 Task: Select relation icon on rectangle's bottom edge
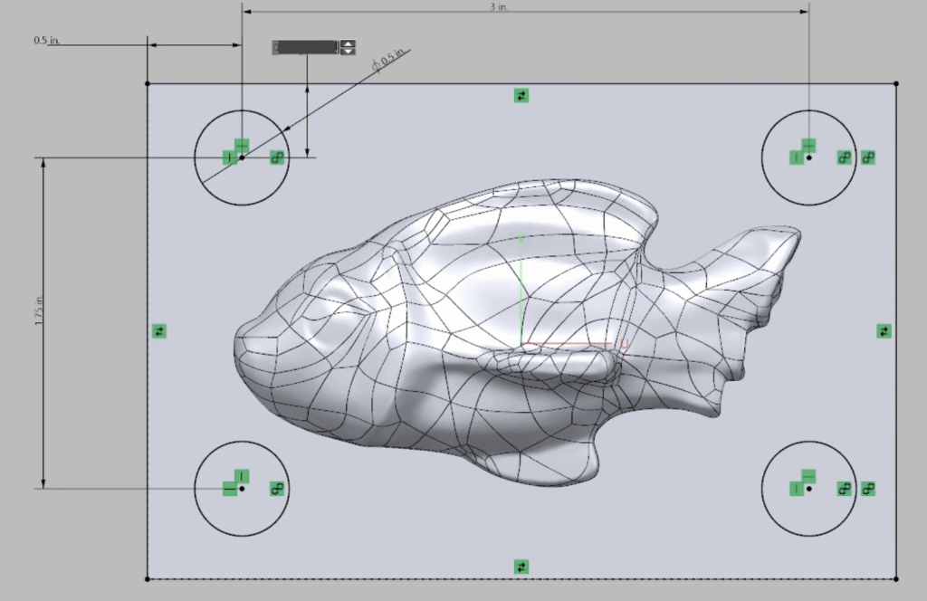tap(521, 567)
